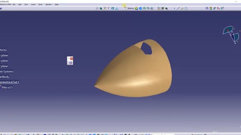The height and width of the screenshot is (135, 241).
Task: Open the File menu
Action: tap(14, 4)
